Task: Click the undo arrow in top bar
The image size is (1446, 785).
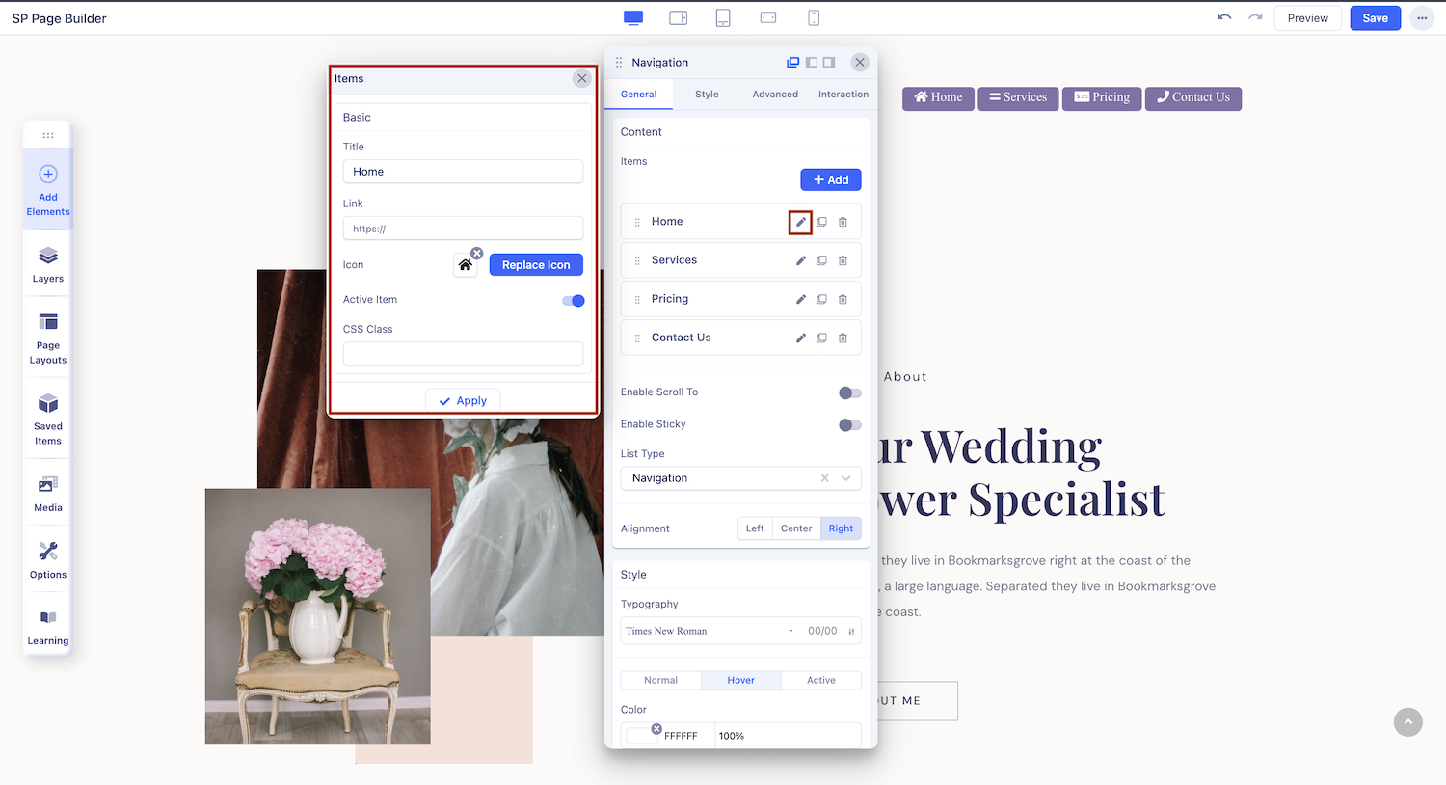Action: click(x=1224, y=17)
